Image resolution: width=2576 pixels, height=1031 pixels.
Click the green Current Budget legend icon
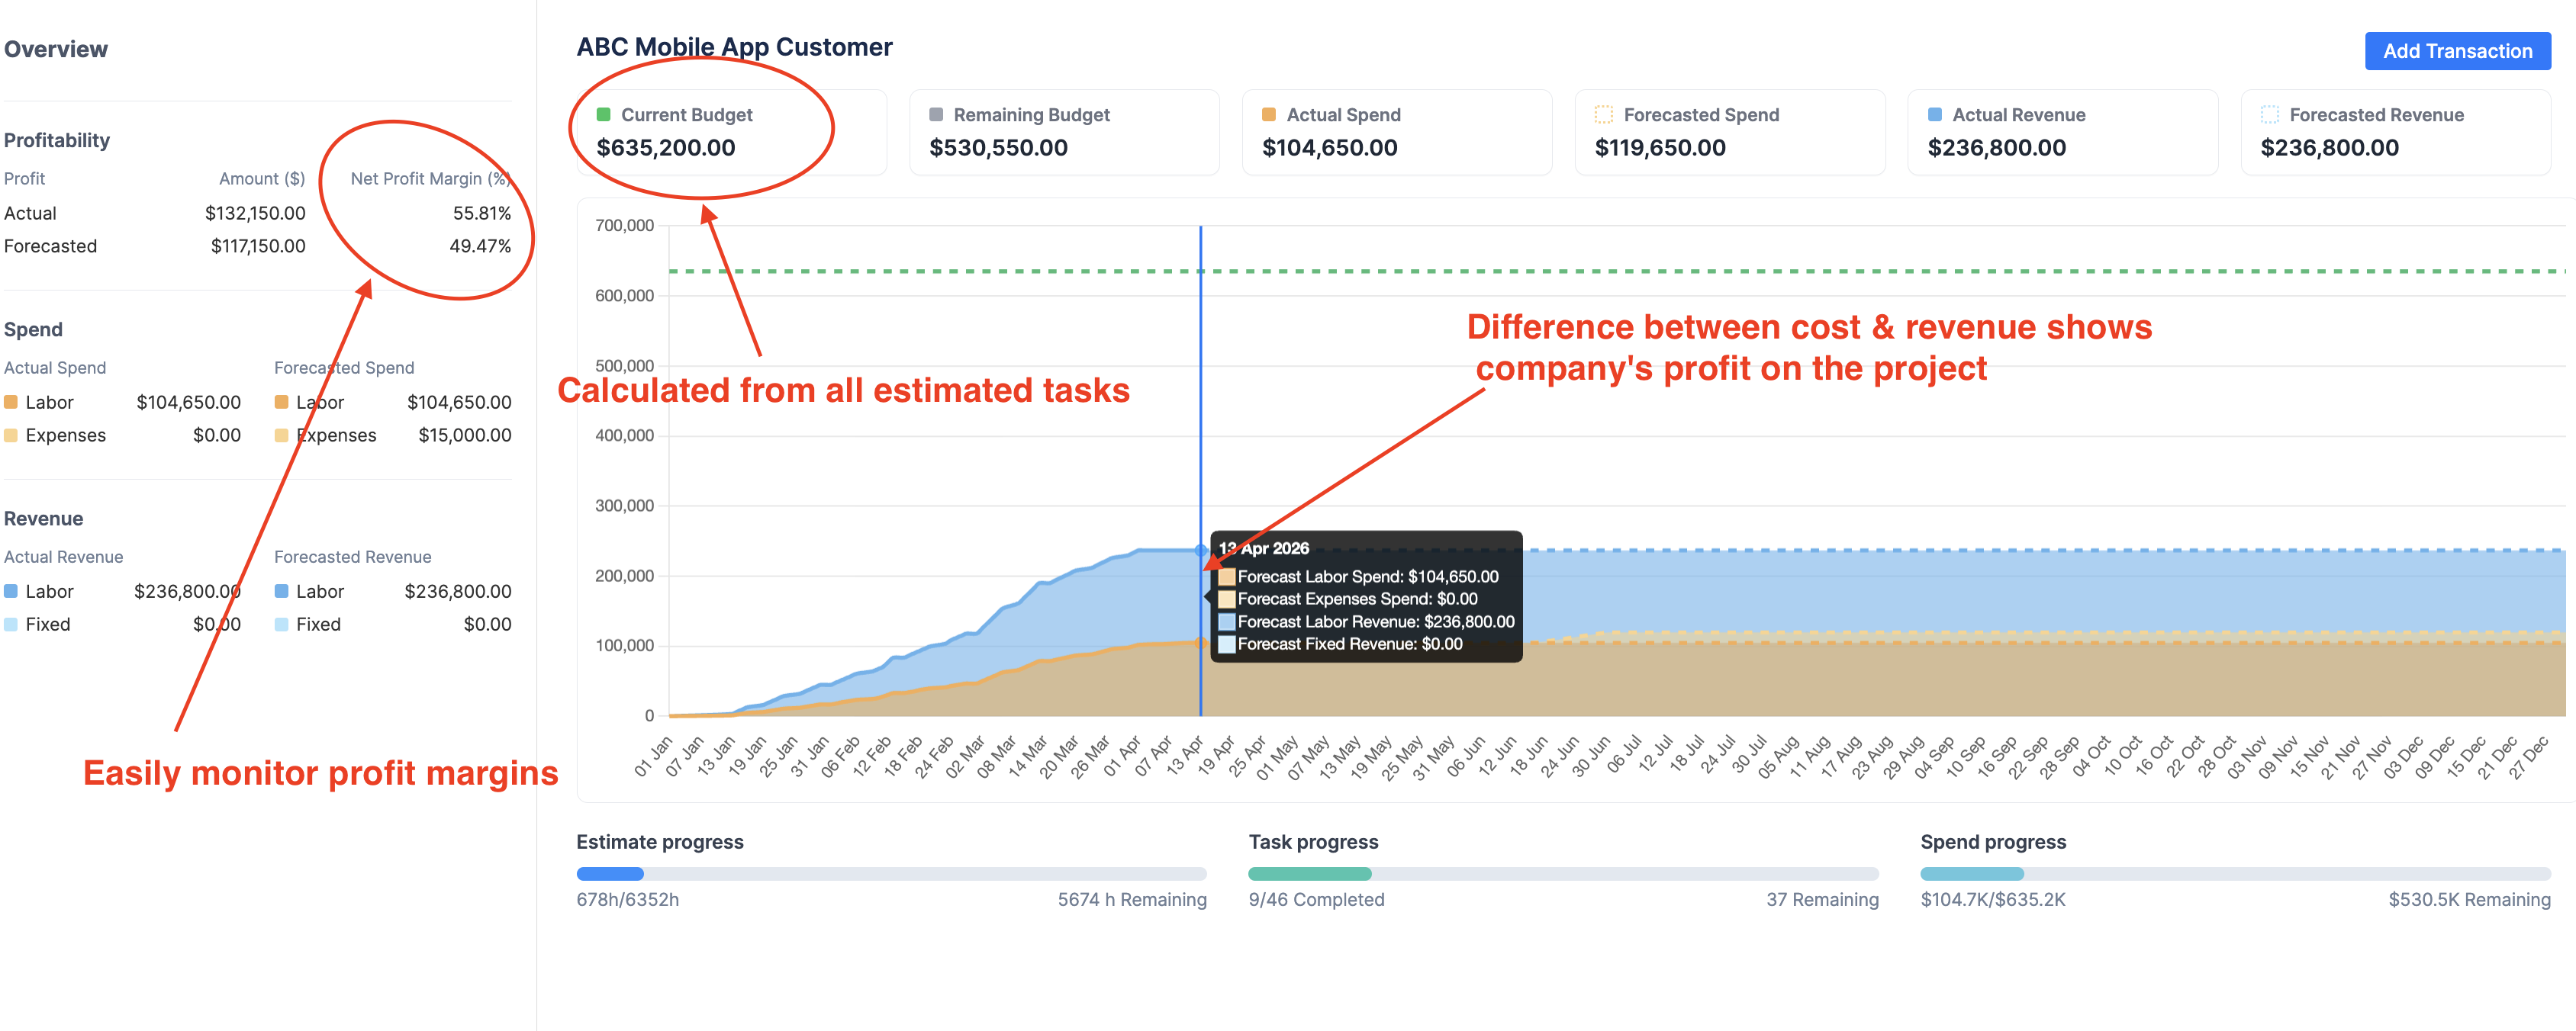click(603, 115)
